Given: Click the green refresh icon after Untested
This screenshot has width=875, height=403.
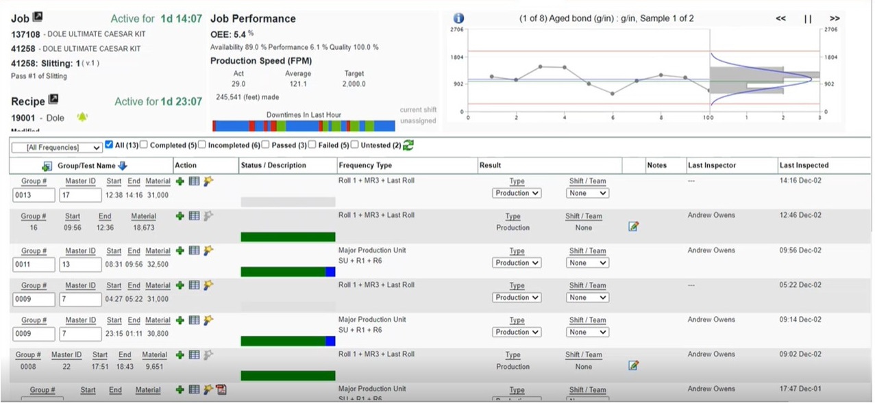Looking at the screenshot, I should pyautogui.click(x=408, y=145).
